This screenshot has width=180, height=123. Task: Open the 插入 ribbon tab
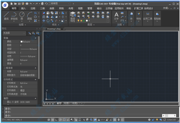coord(23,8)
